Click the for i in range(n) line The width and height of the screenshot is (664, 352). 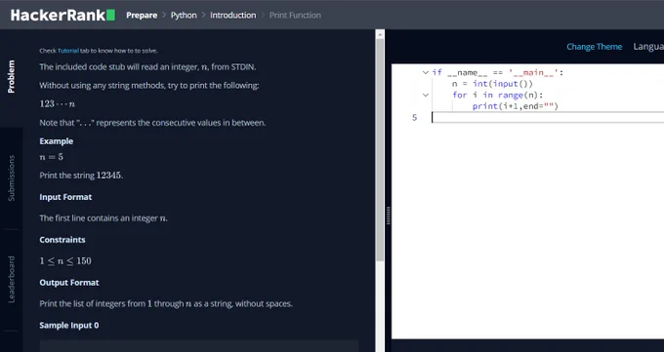click(498, 96)
